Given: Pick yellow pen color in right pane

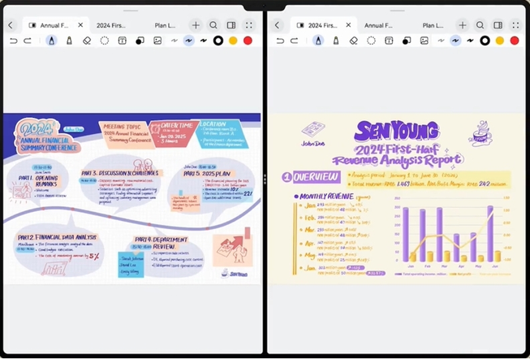Looking at the screenshot, I should tap(500, 41).
